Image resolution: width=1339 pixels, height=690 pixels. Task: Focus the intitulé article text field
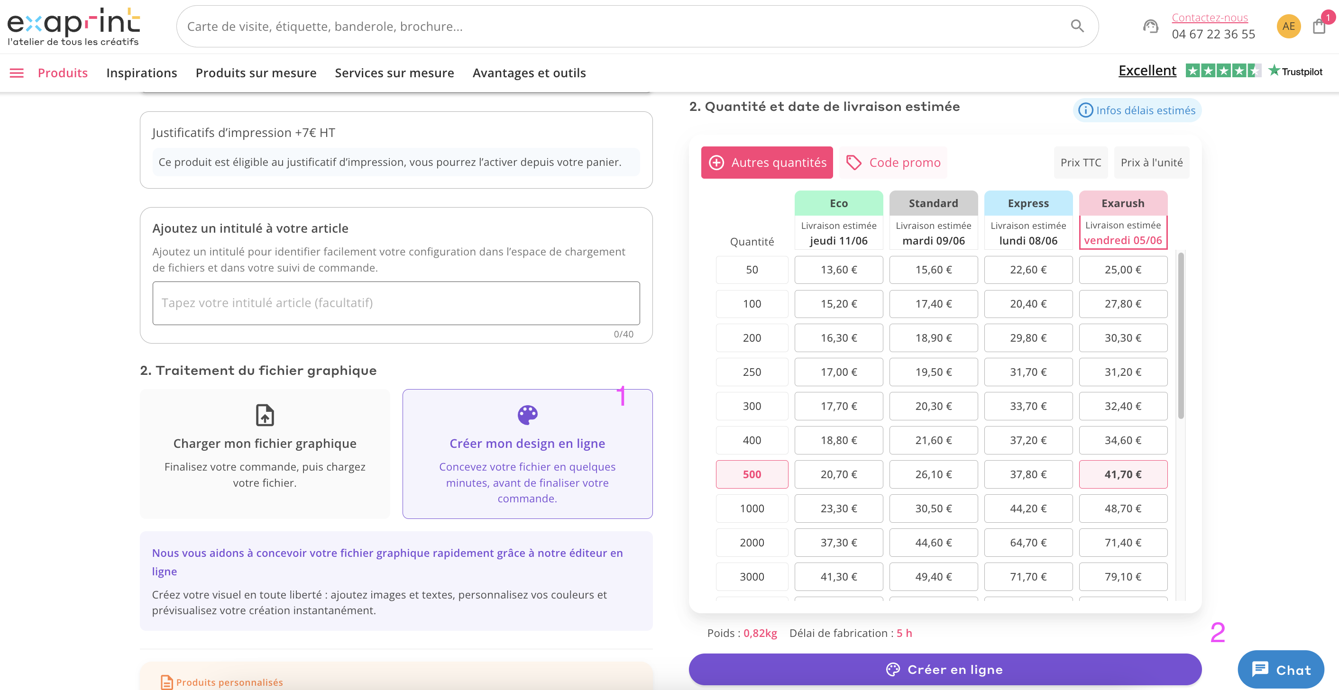(395, 303)
